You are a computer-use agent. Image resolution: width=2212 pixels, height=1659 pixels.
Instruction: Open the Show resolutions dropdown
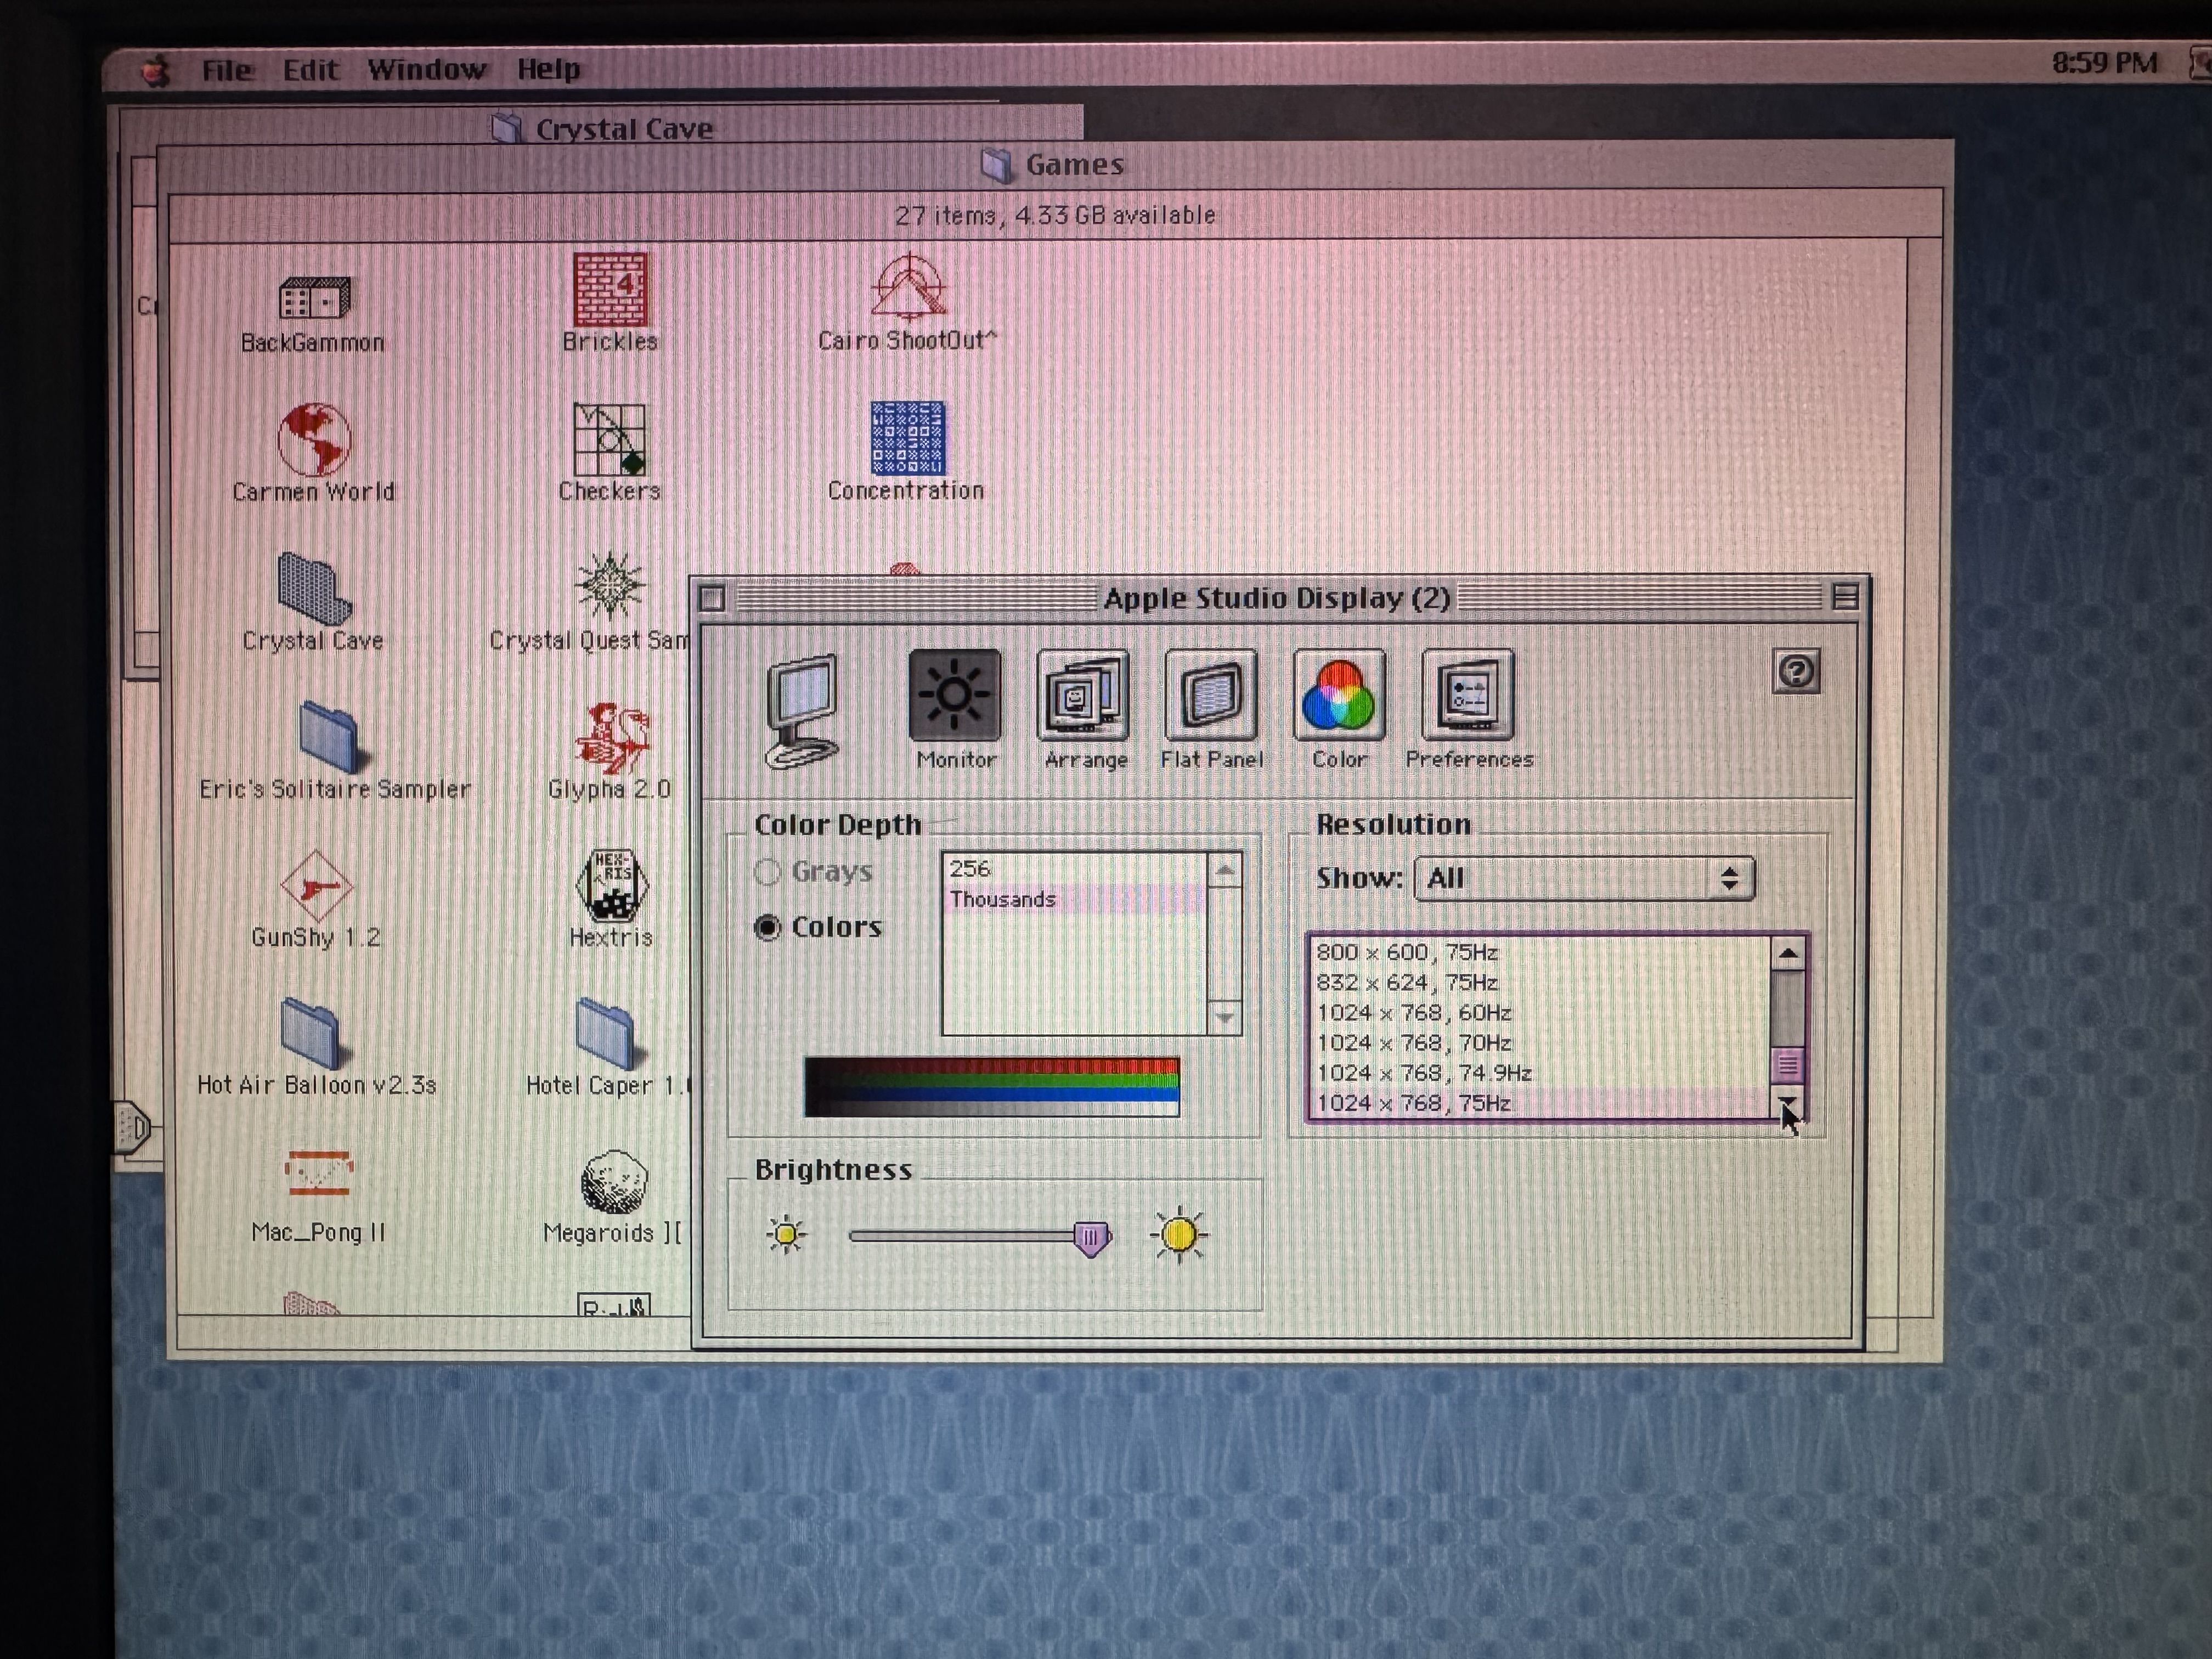(1584, 878)
